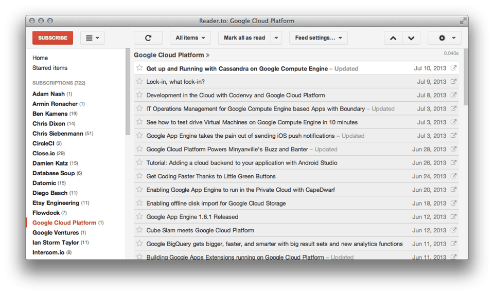Go to next item with down arrow
This screenshot has height=295, width=494.
pos(411,38)
